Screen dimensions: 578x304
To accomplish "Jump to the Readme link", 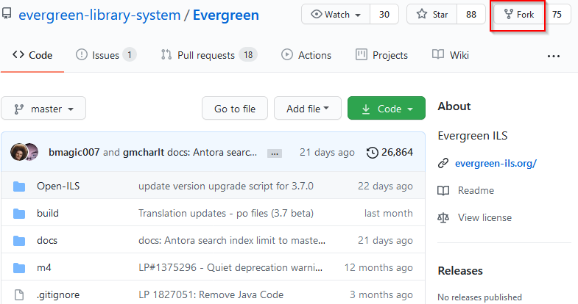I will [476, 190].
